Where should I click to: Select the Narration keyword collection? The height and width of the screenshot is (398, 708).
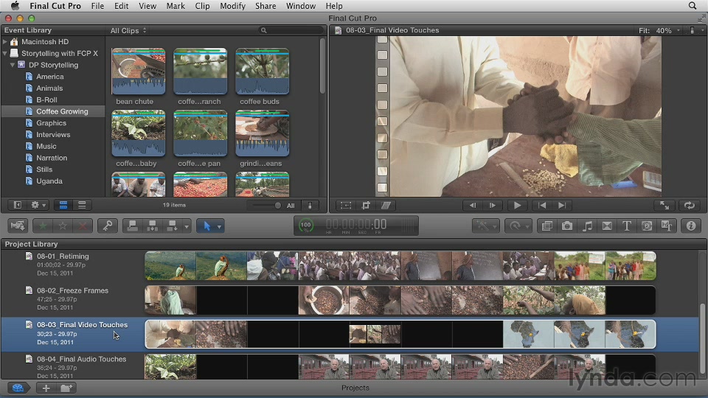tap(52, 158)
